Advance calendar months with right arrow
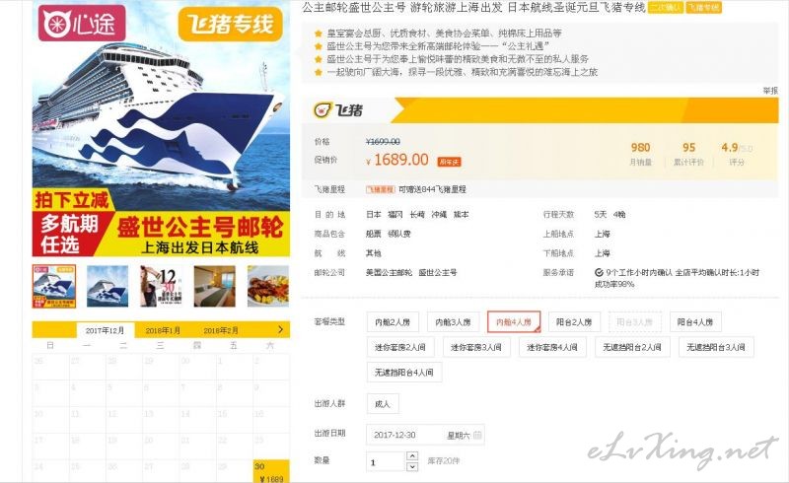This screenshot has height=483, width=789. pos(280,329)
